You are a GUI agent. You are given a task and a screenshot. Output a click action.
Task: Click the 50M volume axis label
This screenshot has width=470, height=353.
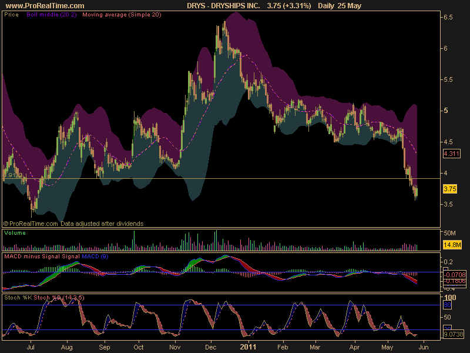tap(449, 233)
